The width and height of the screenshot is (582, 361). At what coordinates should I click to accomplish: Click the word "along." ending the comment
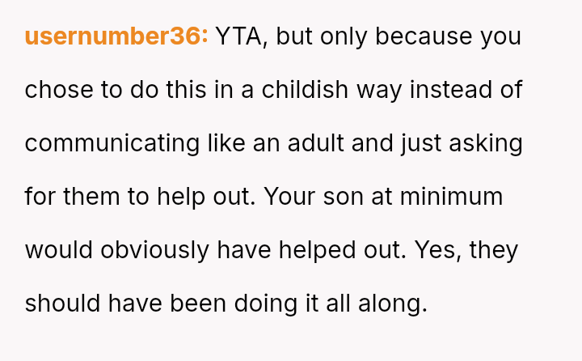pyautogui.click(x=391, y=304)
